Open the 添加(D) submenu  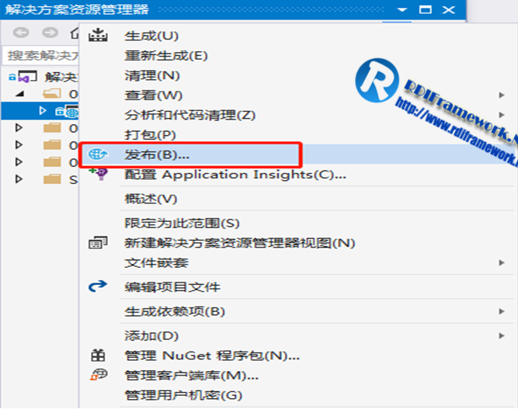tap(151, 335)
